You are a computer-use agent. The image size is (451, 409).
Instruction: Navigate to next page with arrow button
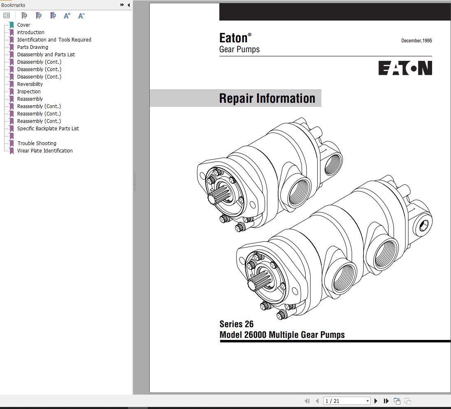tap(376, 401)
